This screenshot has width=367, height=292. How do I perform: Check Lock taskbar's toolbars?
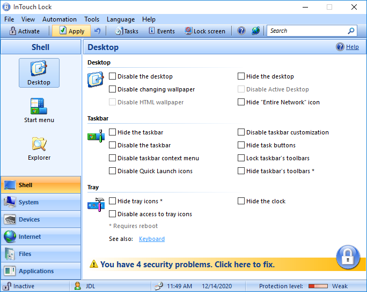[x=241, y=158]
